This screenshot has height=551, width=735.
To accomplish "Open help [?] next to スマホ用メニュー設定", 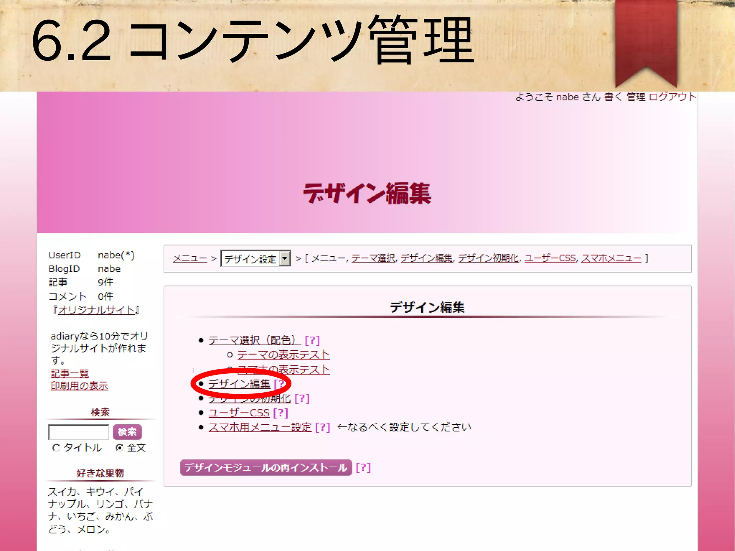I will [x=323, y=427].
